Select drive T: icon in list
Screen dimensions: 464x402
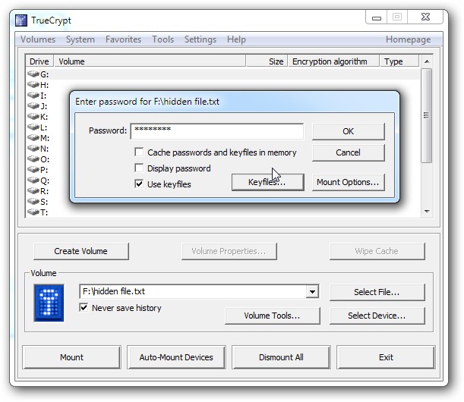tap(33, 212)
